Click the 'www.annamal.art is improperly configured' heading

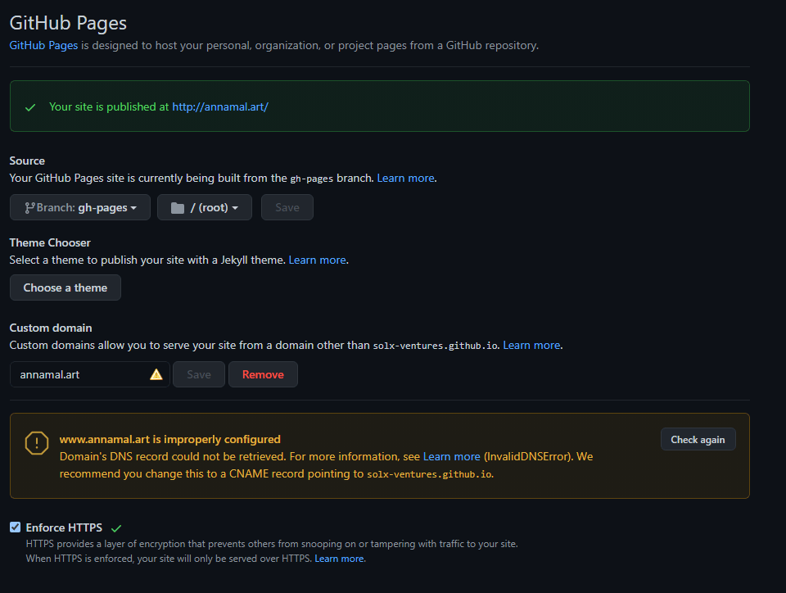(x=170, y=440)
